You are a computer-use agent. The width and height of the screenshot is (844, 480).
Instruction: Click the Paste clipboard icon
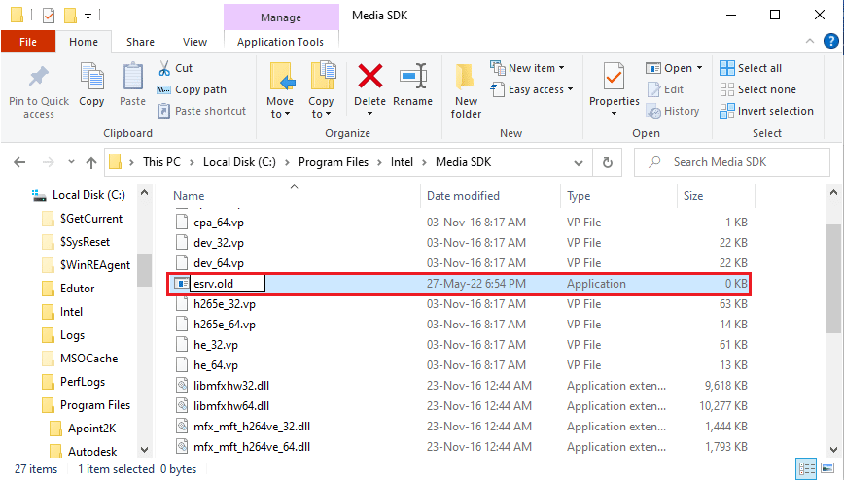[132, 77]
